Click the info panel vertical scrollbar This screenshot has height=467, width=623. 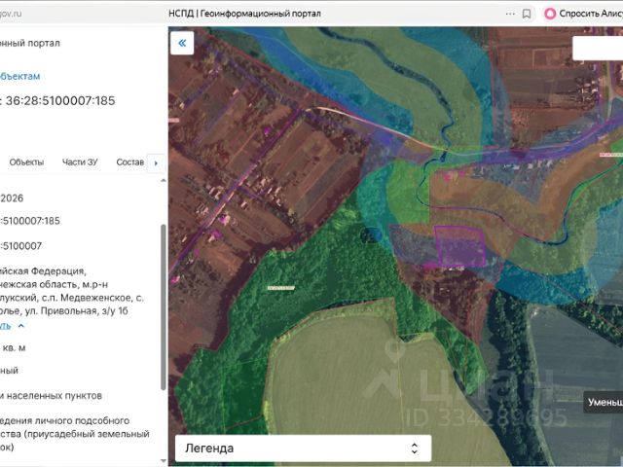coord(163,307)
